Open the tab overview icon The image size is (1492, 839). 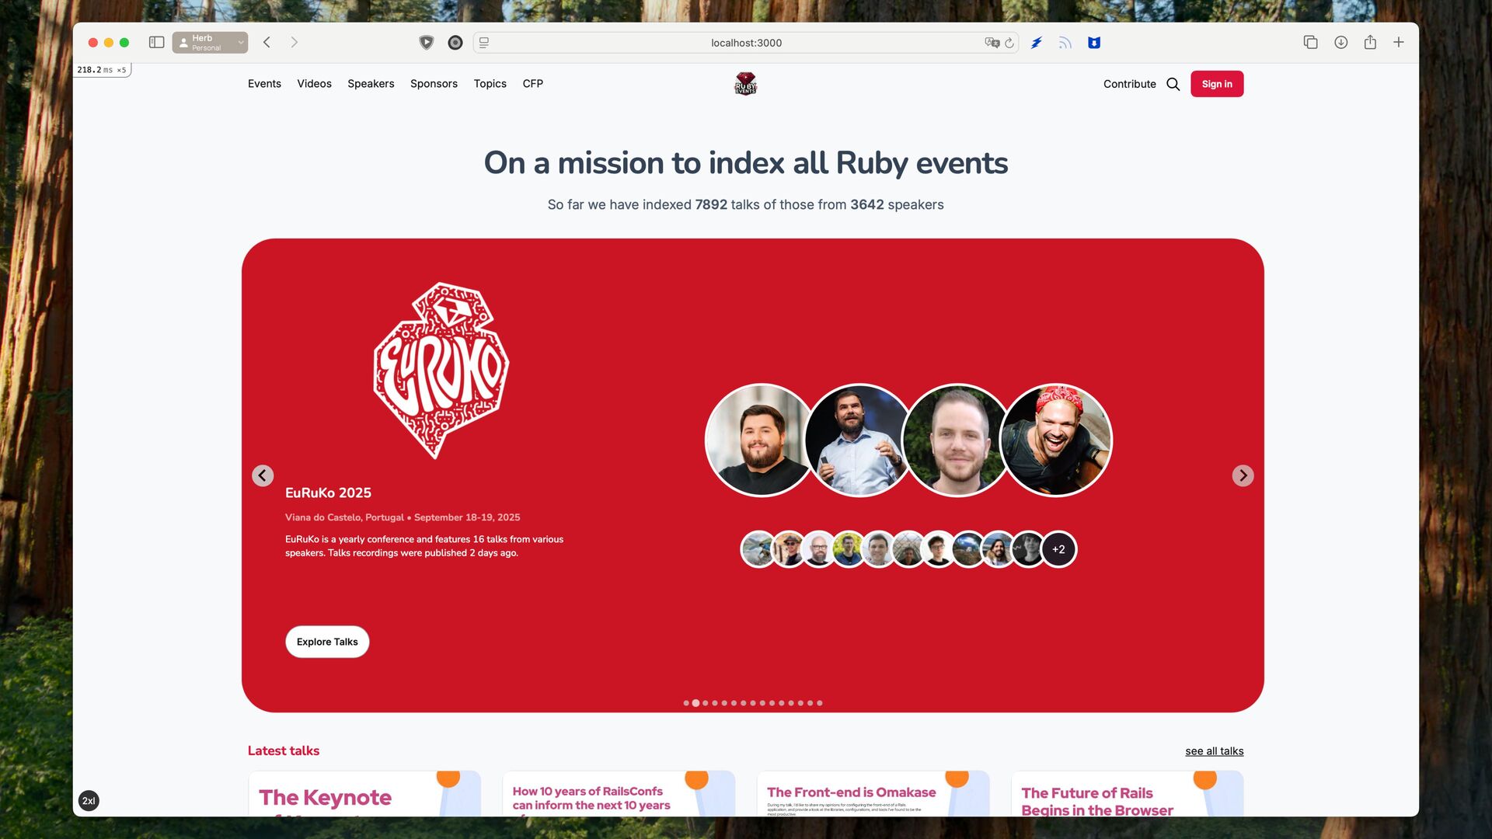pos(1310,43)
